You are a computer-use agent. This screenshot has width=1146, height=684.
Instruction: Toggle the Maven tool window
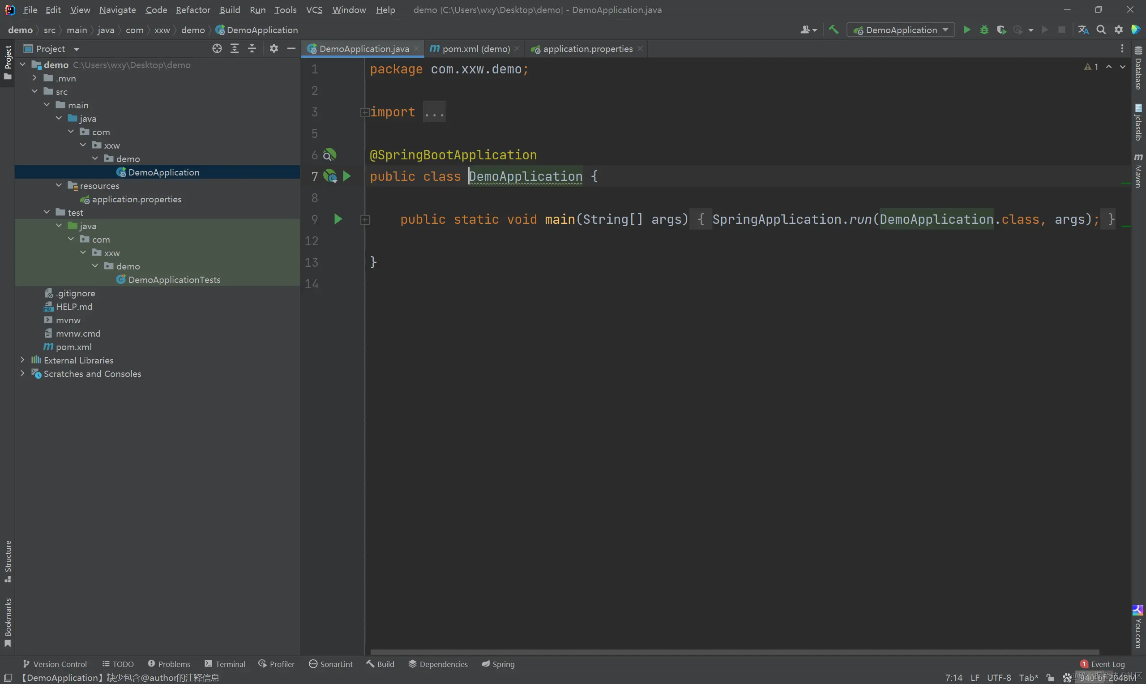point(1138,171)
